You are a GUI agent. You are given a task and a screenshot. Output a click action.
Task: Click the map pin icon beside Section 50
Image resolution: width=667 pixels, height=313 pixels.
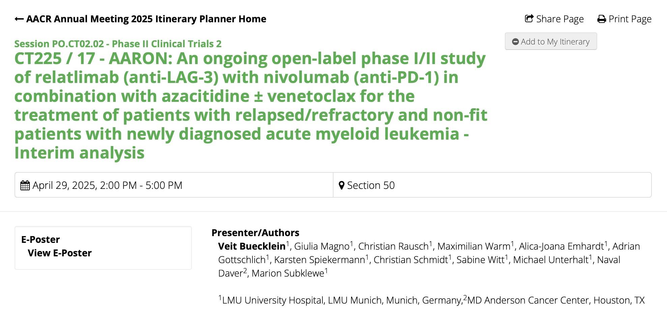click(x=342, y=186)
